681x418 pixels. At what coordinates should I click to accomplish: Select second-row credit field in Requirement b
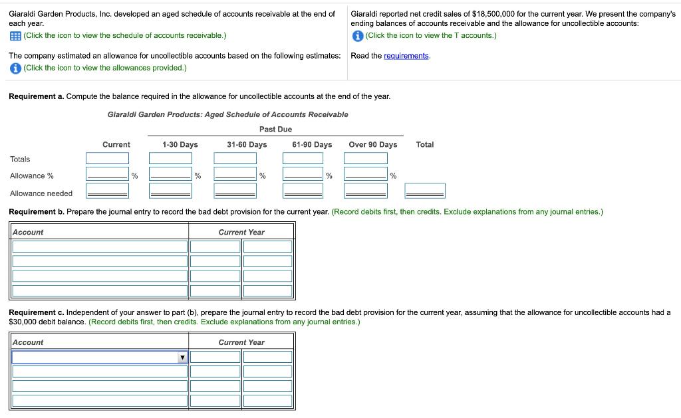tap(267, 261)
